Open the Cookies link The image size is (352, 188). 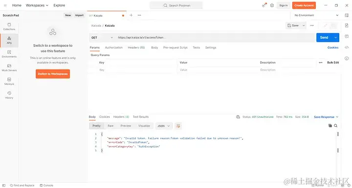click(x=333, y=47)
